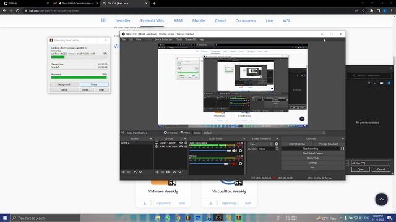Image resolution: width=396 pixels, height=222 pixels.
Task: Click Pause in the extraction dialog
Action: pyautogui.click(x=94, y=84)
